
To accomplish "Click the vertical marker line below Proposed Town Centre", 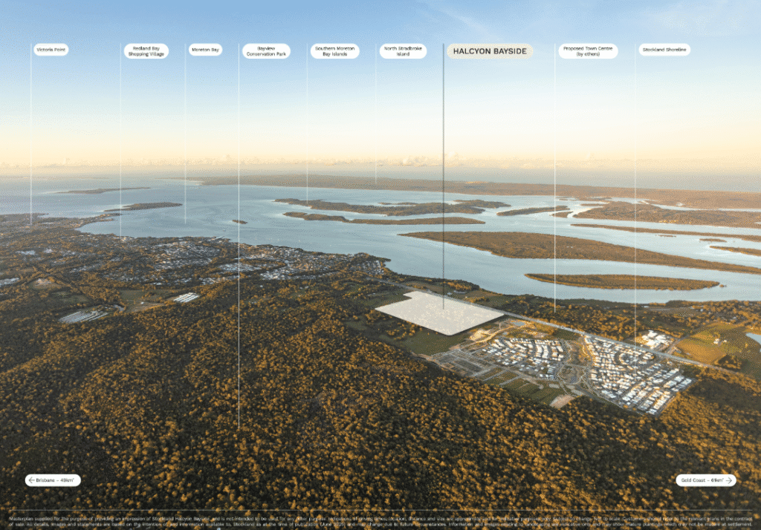I will coord(554,186).
